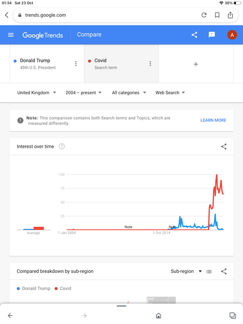Click the LEARN MORE link
The width and height of the screenshot is (243, 324).
click(213, 120)
